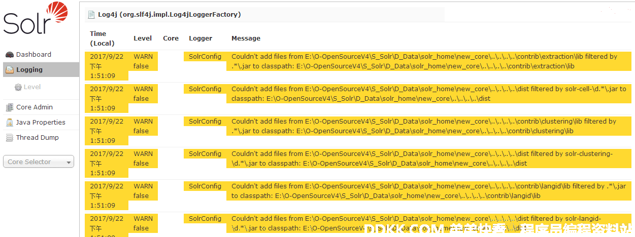The height and width of the screenshot is (237, 635).
Task: Click the SolrConfig logger in solr-cell row
Action: point(205,89)
